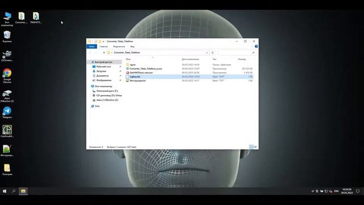Click the 20 222 КБ size value
Viewport: 364px width, 205px height.
tap(247, 68)
